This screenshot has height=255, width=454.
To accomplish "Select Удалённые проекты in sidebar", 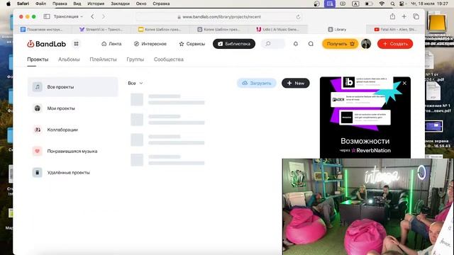I will [72, 172].
